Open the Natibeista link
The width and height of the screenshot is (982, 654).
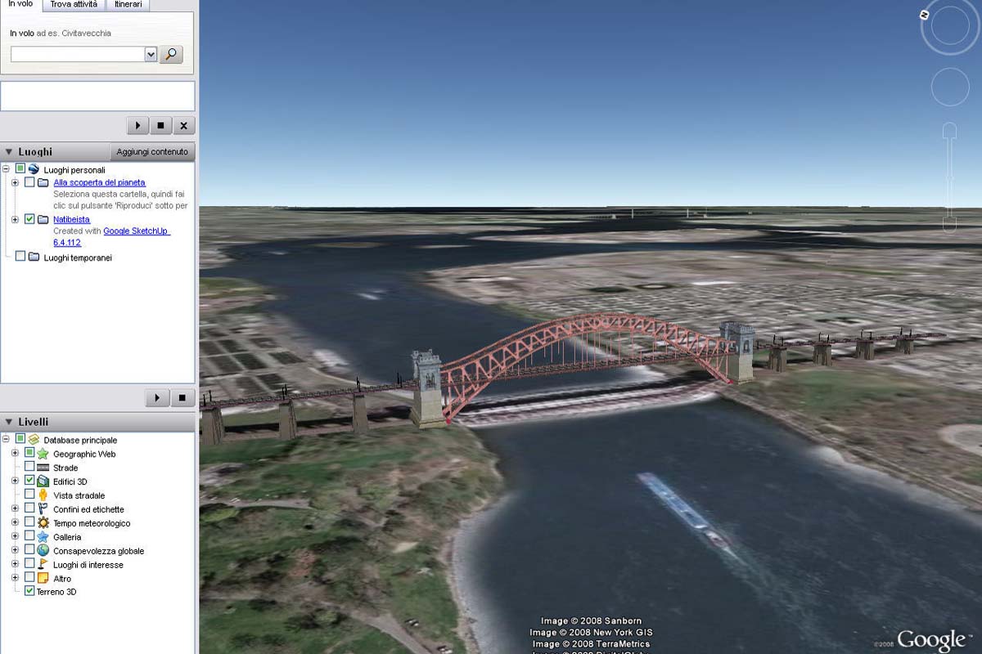click(72, 219)
